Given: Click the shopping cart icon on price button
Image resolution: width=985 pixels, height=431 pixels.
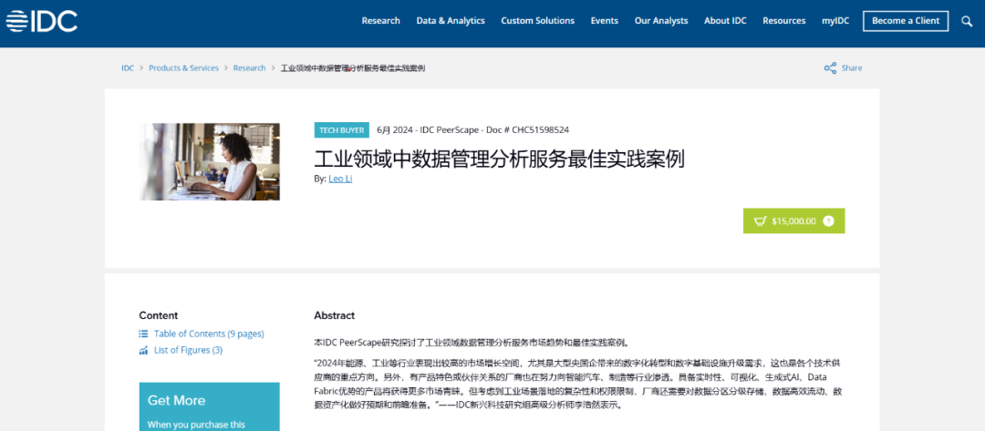Looking at the screenshot, I should pos(760,221).
